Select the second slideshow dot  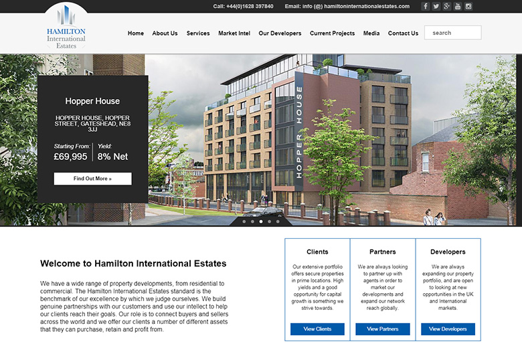253,222
